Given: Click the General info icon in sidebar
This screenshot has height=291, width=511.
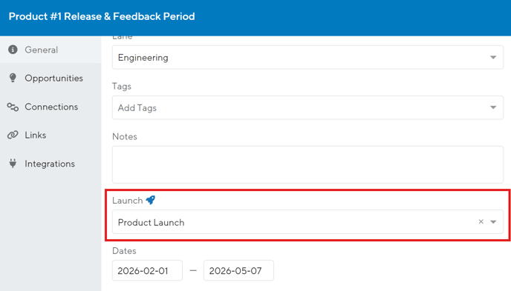Looking at the screenshot, I should tap(13, 50).
